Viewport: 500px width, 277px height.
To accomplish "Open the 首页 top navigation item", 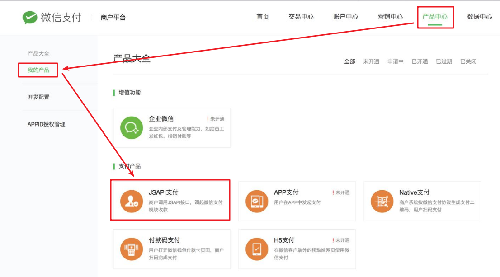I will [263, 17].
